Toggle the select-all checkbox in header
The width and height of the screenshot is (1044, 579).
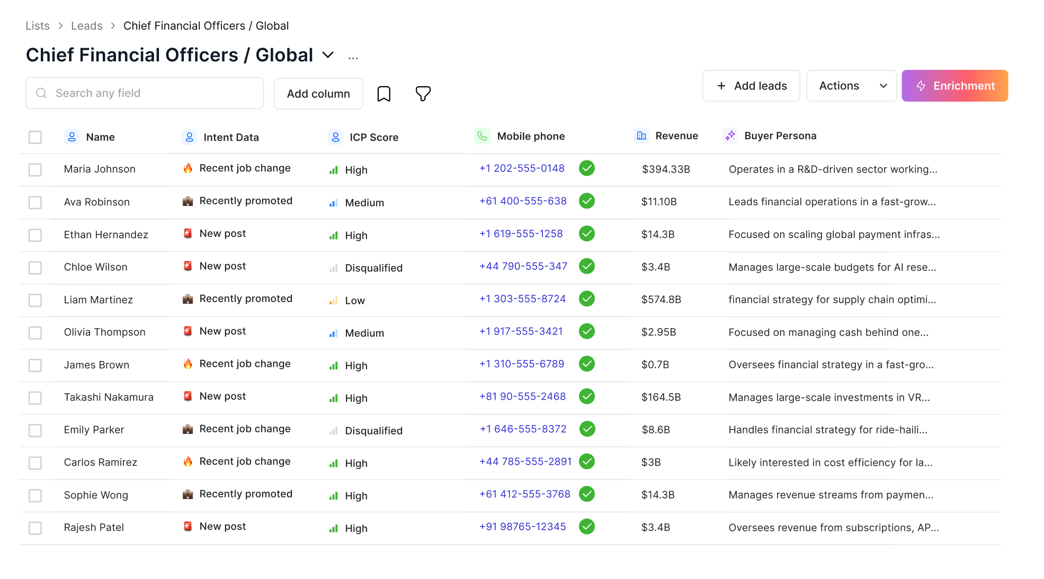(x=35, y=137)
